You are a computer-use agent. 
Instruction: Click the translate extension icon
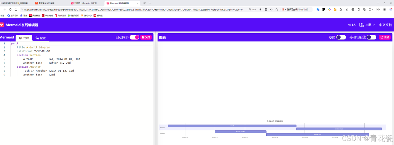318,9
